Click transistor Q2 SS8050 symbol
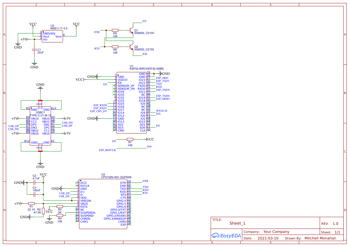The width and height of the screenshot is (350, 247). tap(132, 47)
